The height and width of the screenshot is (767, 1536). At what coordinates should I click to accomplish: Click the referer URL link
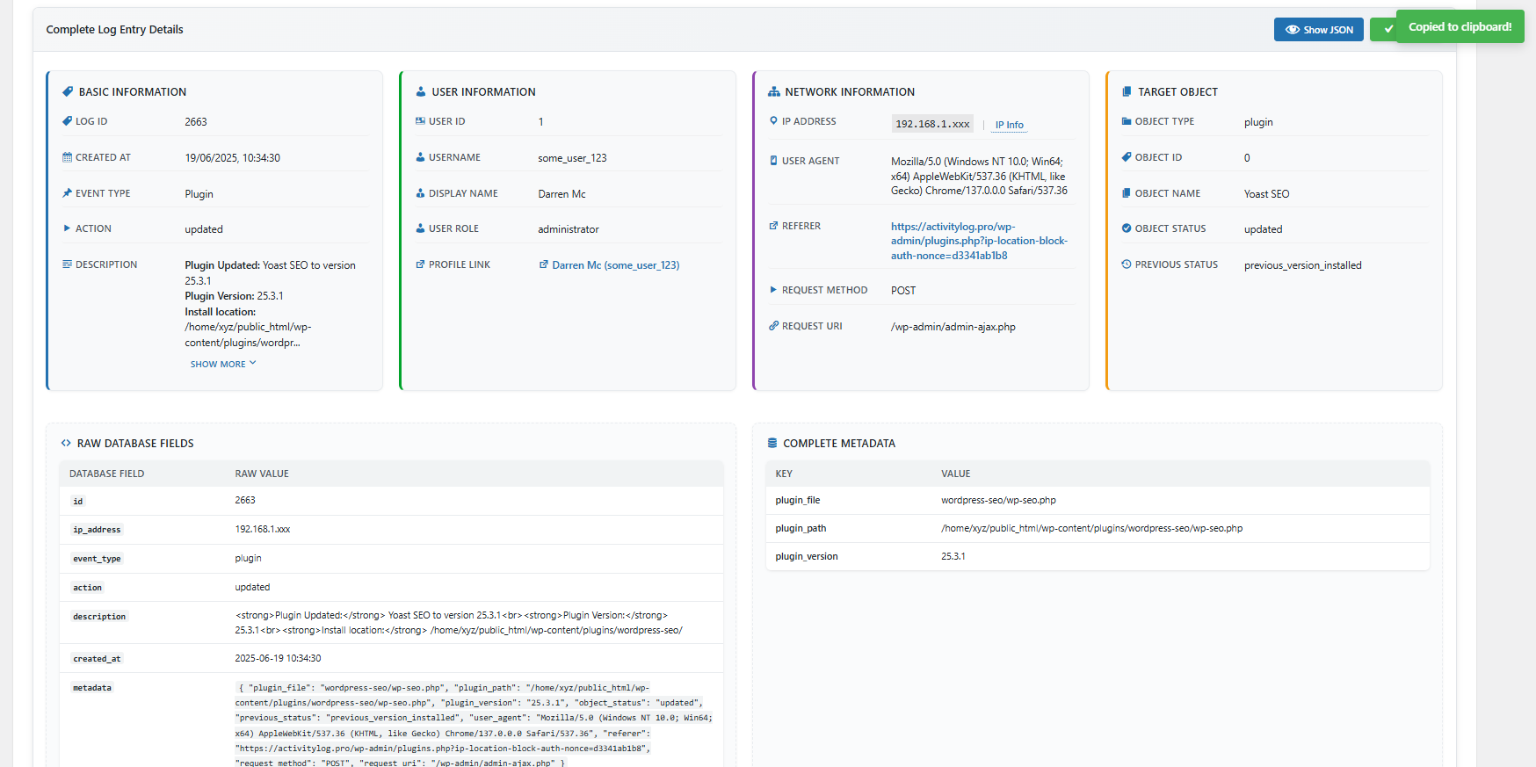point(978,241)
